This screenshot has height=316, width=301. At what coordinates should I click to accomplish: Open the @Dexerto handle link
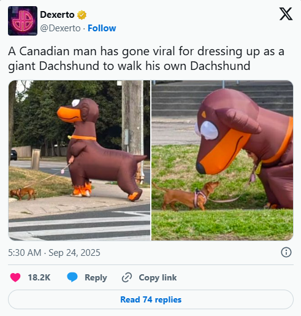click(x=60, y=28)
